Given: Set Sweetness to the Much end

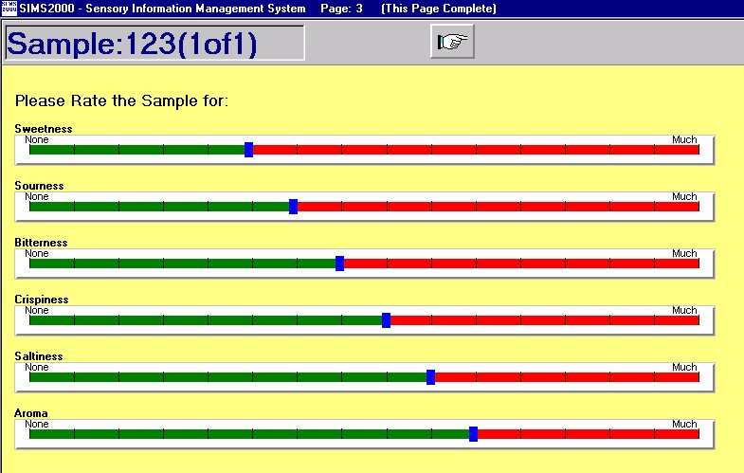Looking at the screenshot, I should [x=697, y=150].
